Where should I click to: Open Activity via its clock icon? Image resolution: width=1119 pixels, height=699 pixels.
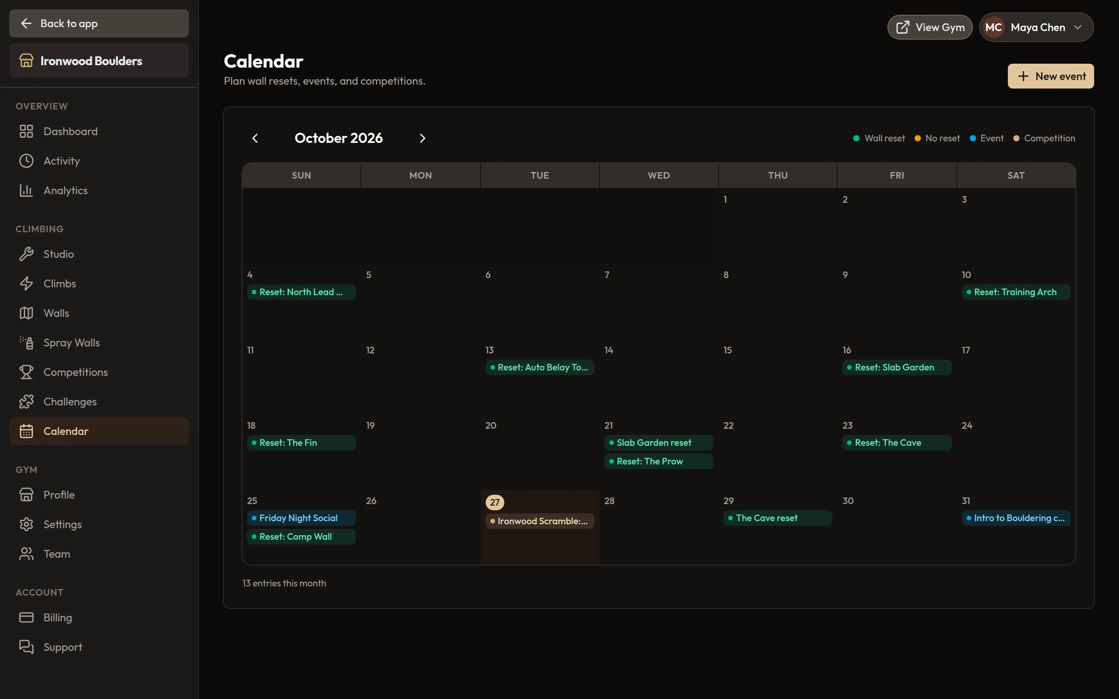[26, 161]
